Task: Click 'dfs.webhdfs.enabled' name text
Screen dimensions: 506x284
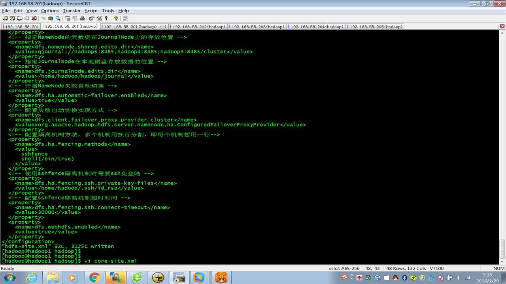Action: pos(65,227)
